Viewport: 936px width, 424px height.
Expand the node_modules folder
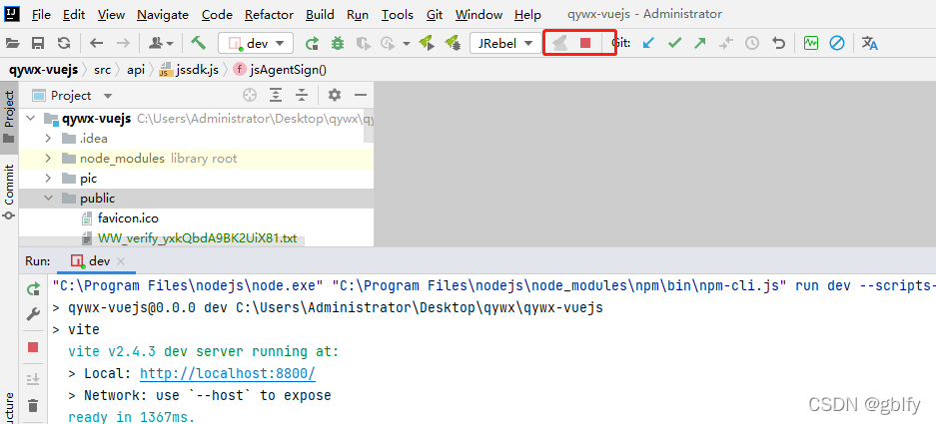[48, 159]
